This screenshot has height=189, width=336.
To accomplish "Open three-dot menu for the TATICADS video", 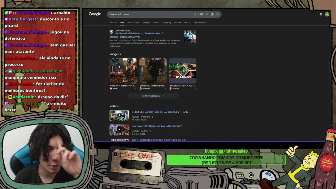I will 153,117.
